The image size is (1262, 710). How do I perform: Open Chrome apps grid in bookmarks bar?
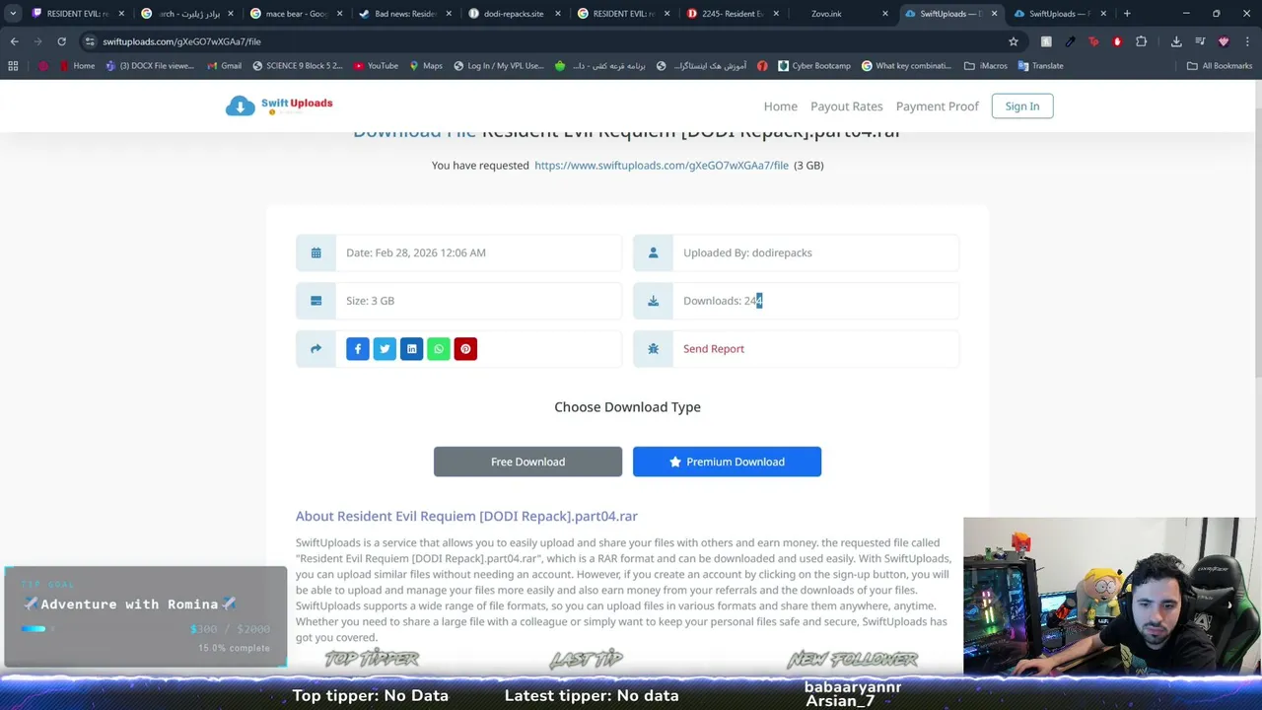click(x=13, y=66)
